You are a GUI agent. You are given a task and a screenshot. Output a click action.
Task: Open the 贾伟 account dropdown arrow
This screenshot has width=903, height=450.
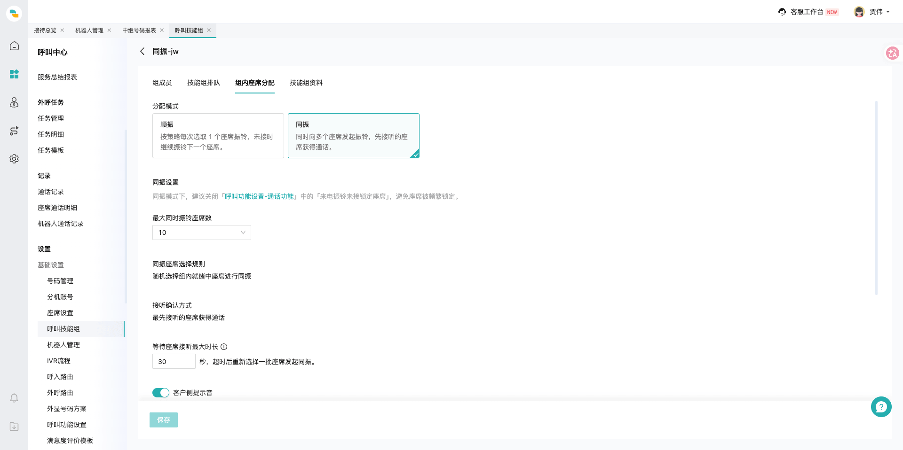(888, 12)
